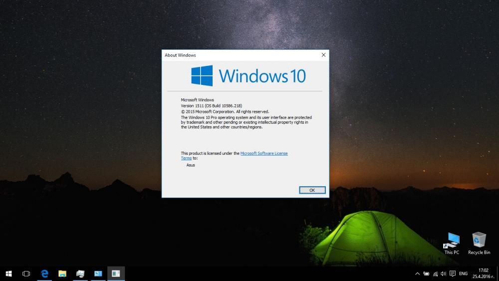This screenshot has width=499, height=281.
Task: Open File Explorer from the taskbar
Action: (x=62, y=274)
